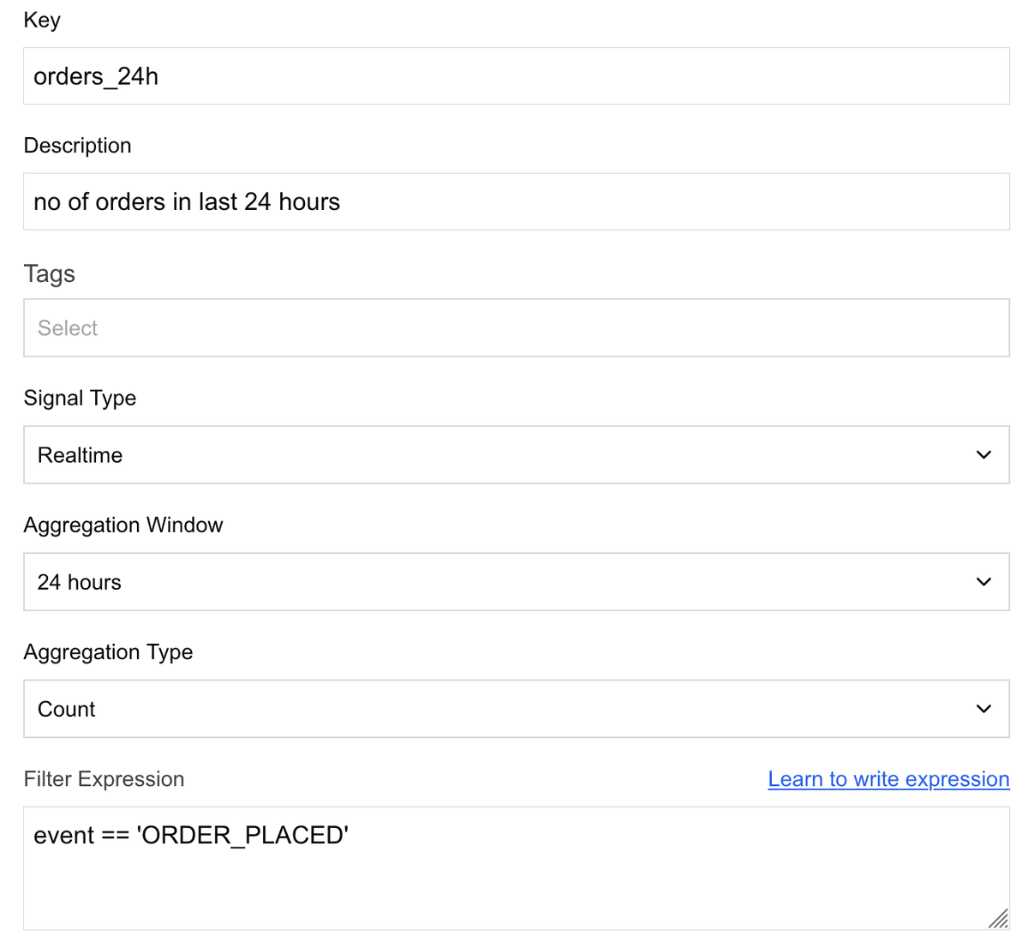
Task: Click the Aggregation Type chevron icon
Action: point(983,709)
